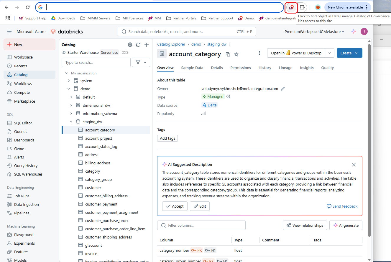Open the Databricks Assistant sparkle icon
The image size is (391, 262).
[x=354, y=31]
